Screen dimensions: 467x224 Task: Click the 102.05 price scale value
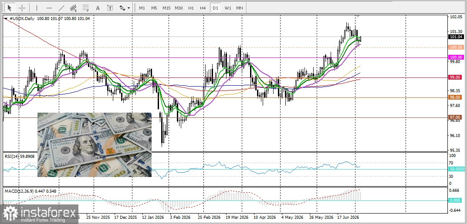point(455,17)
